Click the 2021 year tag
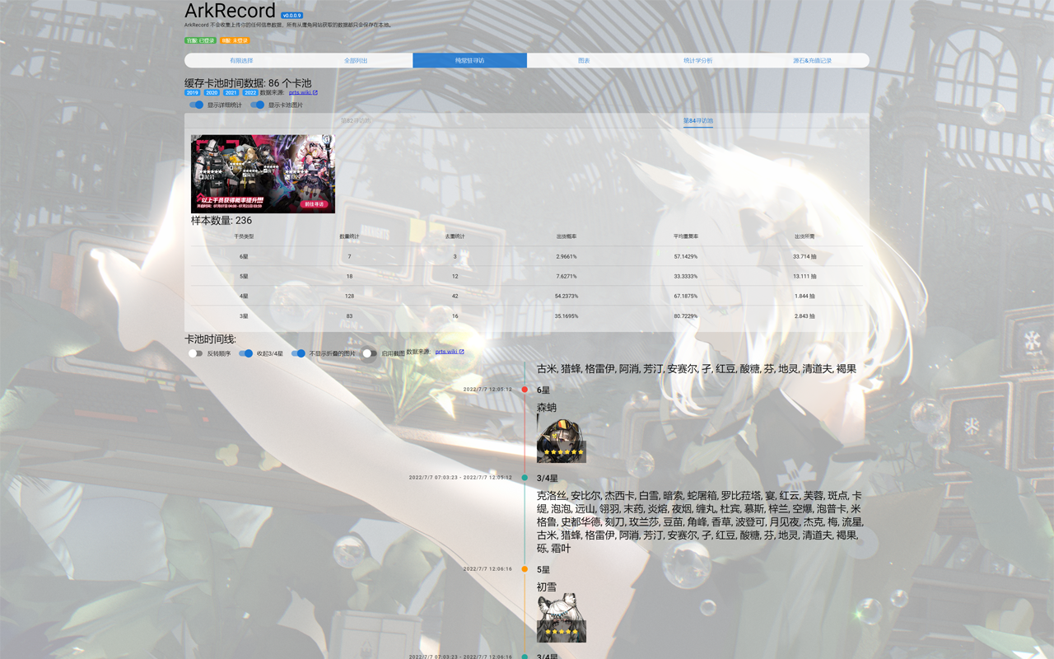This screenshot has width=1054, height=659. click(231, 93)
